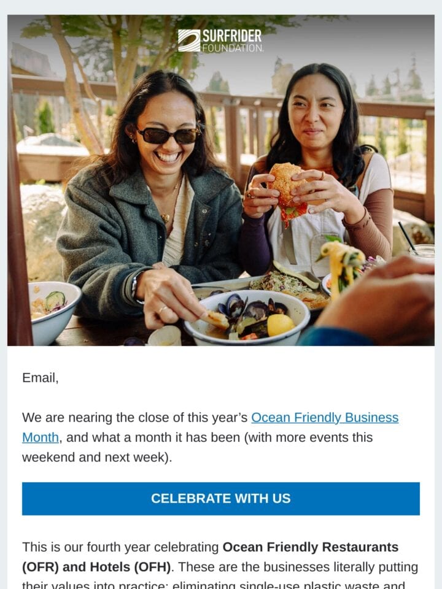Image resolution: width=442 pixels, height=589 pixels.
Task: Click the sunglasses on the woman's face
Action: coord(168,136)
